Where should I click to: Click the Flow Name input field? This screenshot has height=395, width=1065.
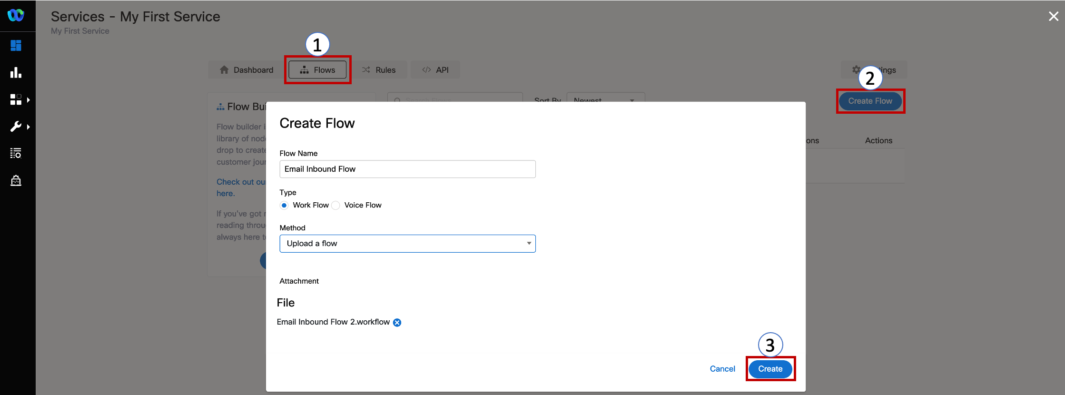tap(407, 169)
